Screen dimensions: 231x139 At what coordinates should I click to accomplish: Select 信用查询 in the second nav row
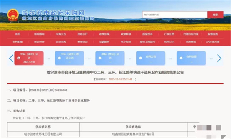click(191, 42)
